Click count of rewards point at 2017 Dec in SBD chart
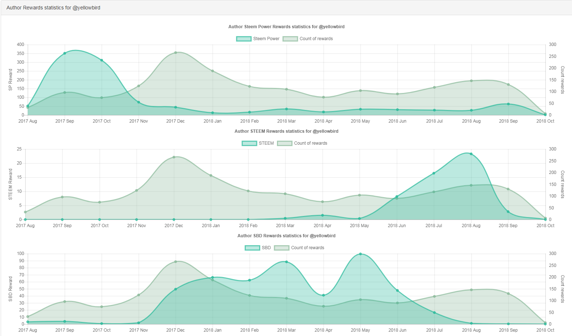 [175, 261]
